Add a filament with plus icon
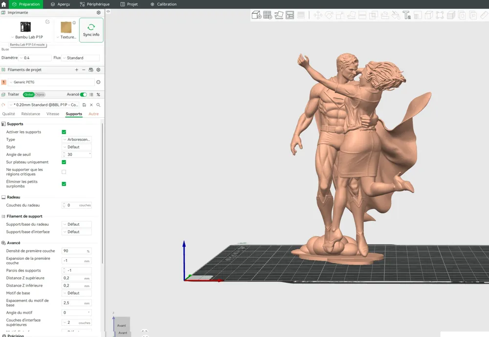 [x=77, y=70]
